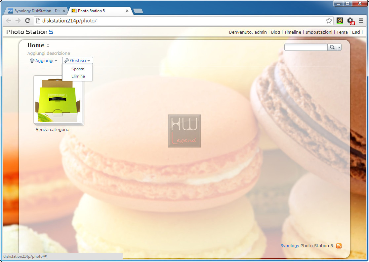Choose Elimina from the Gestisci menu

pos(78,76)
